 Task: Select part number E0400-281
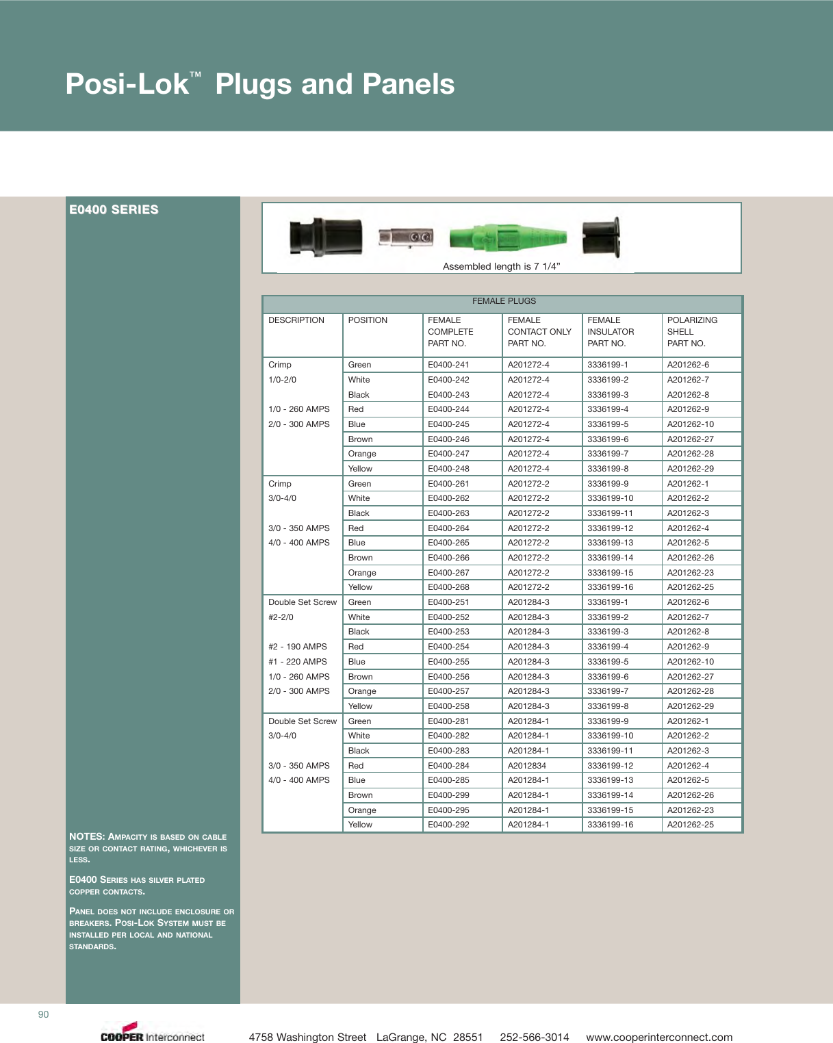[448, 721]
